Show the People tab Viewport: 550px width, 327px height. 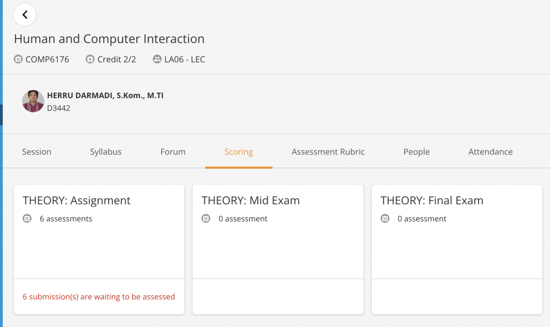pos(416,152)
